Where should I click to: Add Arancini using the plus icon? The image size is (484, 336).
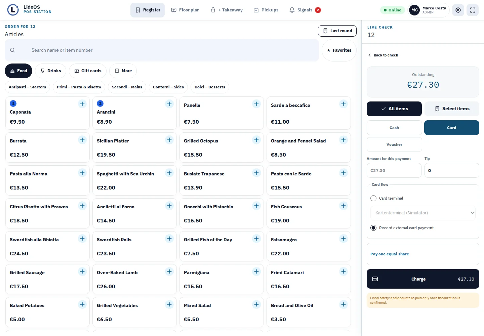coord(169,104)
